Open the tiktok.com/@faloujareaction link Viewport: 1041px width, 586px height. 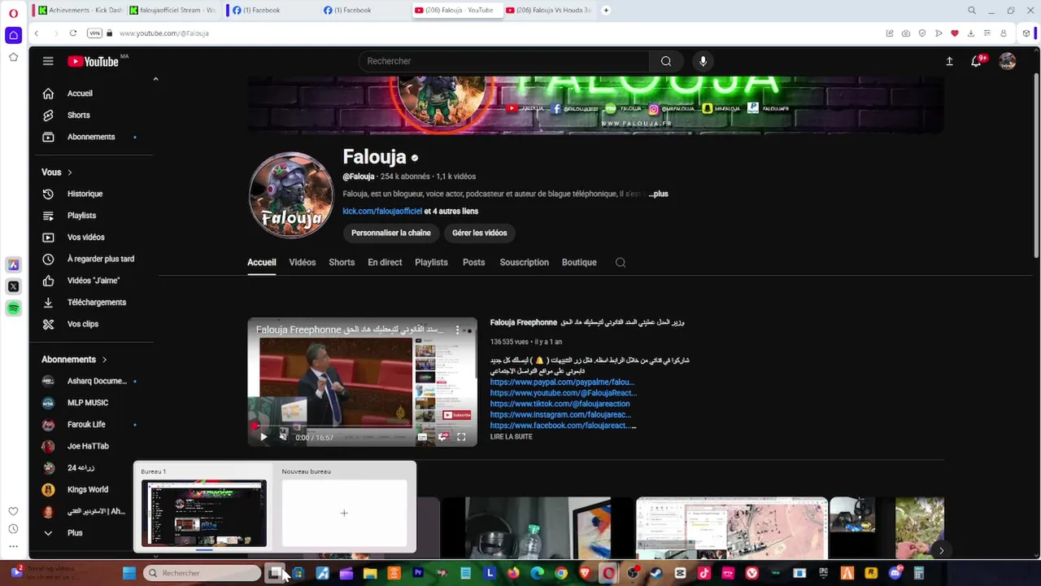[560, 404]
